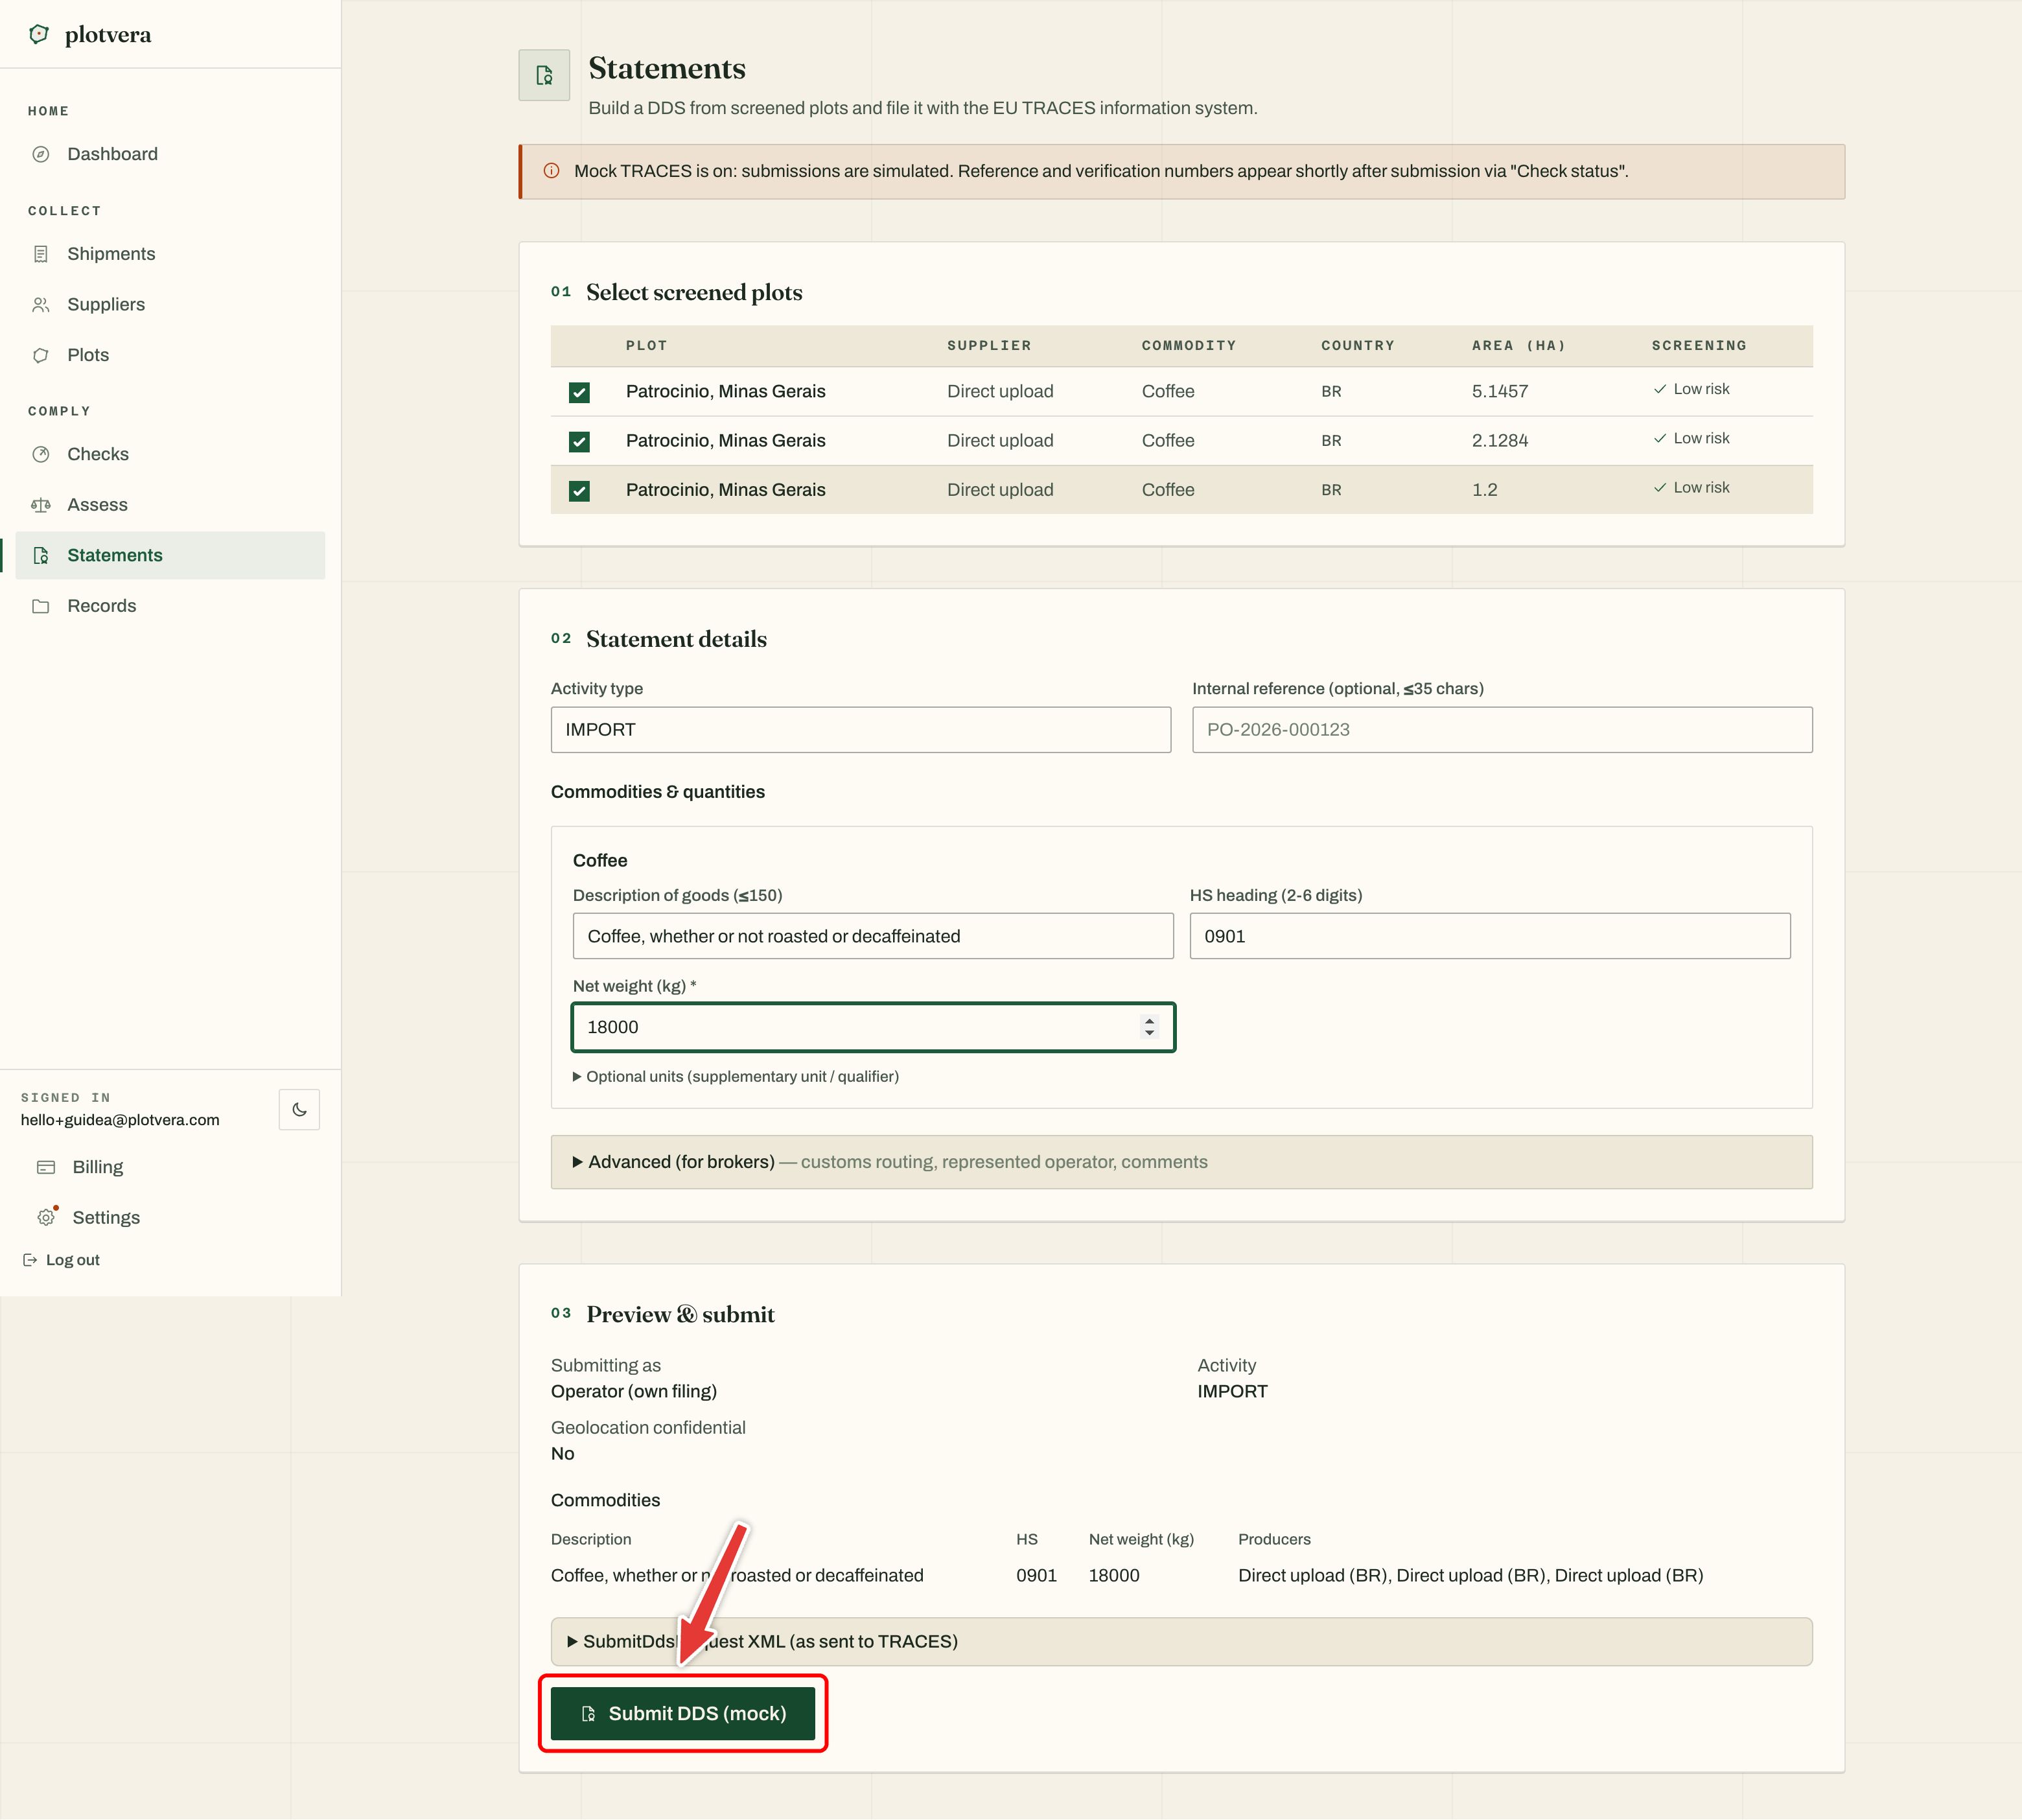
Task: Open Settings page
Action: 106,1217
